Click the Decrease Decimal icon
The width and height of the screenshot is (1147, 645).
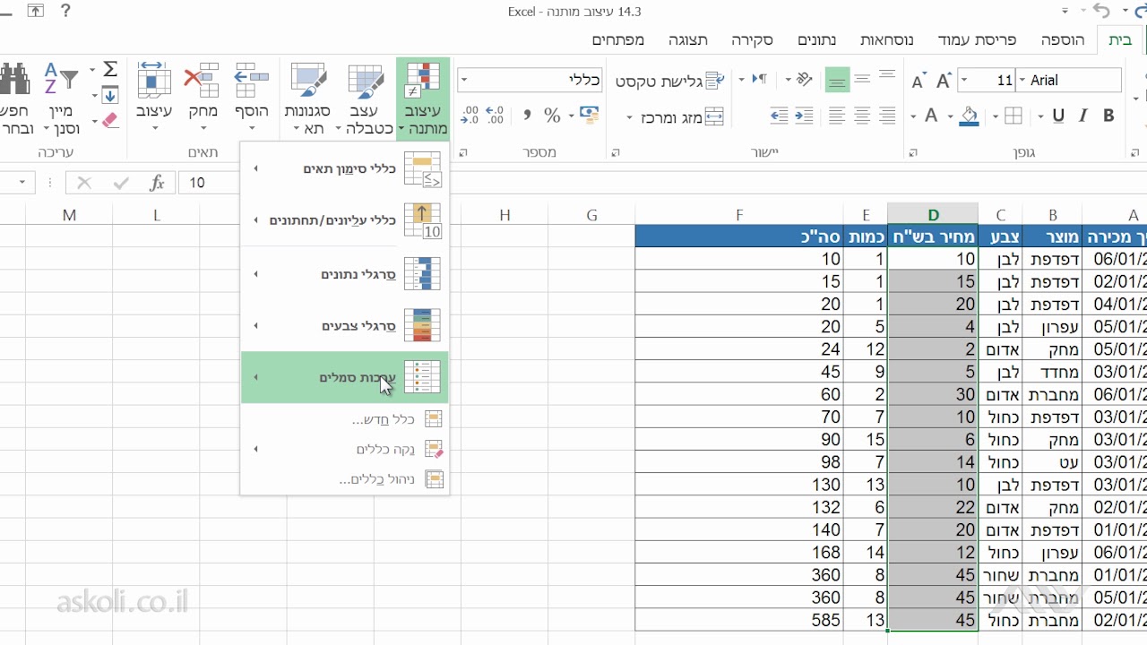coord(470,116)
